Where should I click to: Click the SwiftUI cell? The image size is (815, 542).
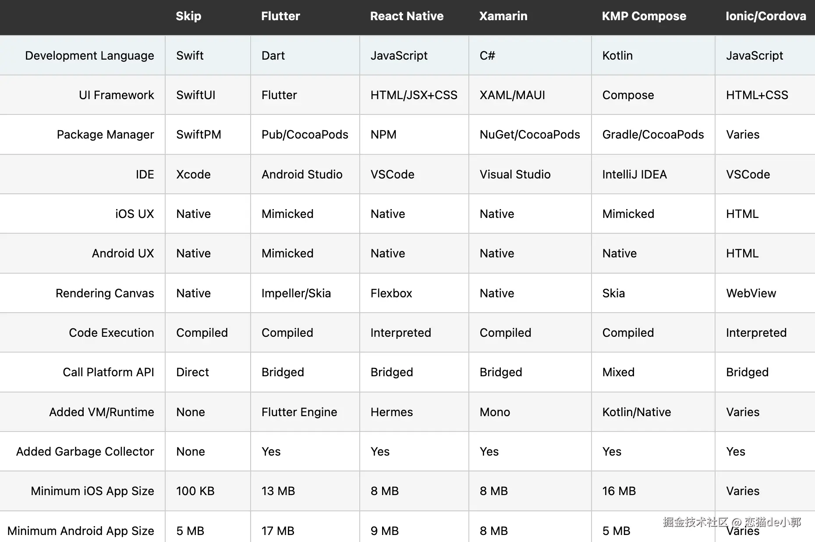pyautogui.click(x=195, y=95)
